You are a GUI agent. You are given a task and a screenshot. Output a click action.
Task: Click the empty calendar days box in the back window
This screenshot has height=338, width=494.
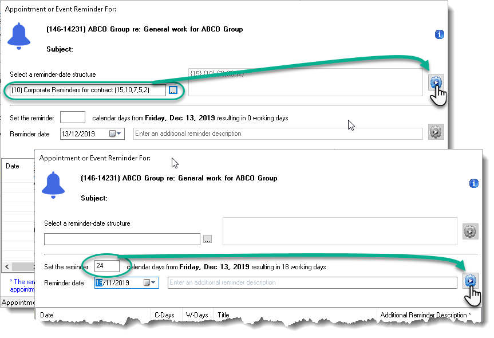click(x=73, y=117)
